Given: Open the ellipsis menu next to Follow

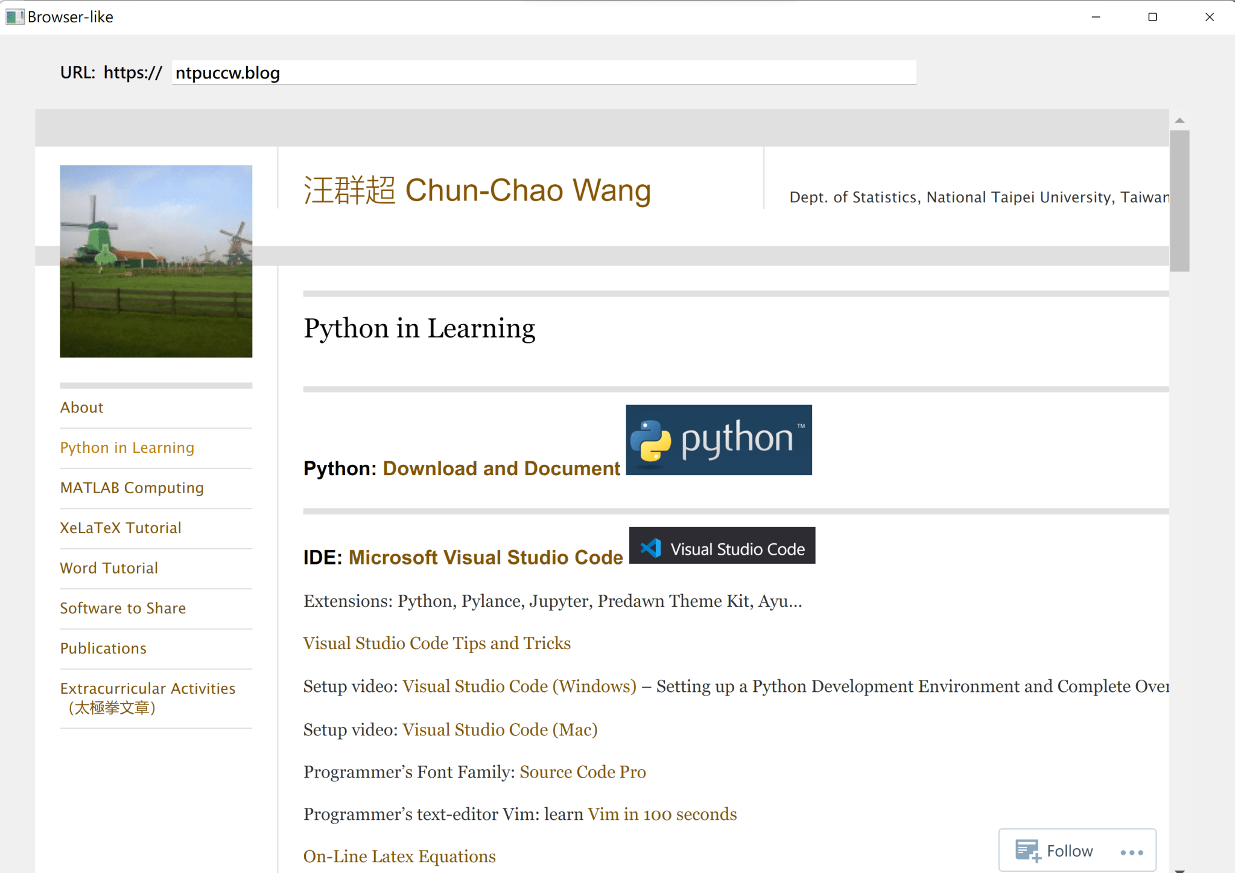Looking at the screenshot, I should pos(1131,852).
